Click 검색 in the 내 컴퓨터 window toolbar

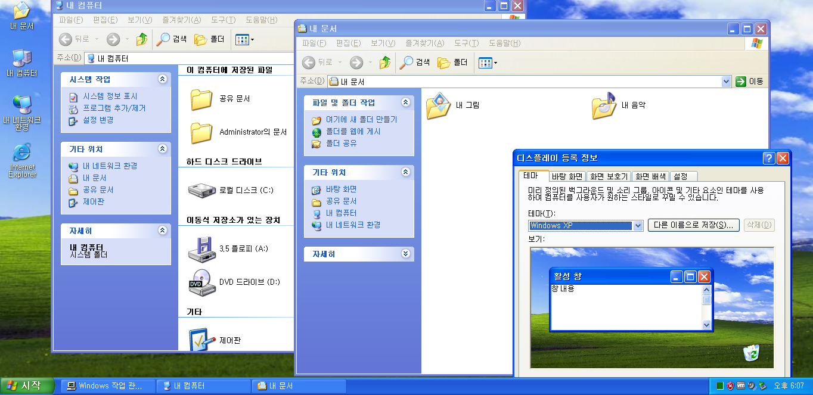[172, 39]
